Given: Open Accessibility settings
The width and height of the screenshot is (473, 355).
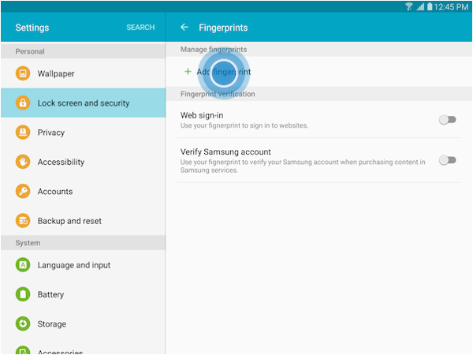Looking at the screenshot, I should click(x=83, y=162).
